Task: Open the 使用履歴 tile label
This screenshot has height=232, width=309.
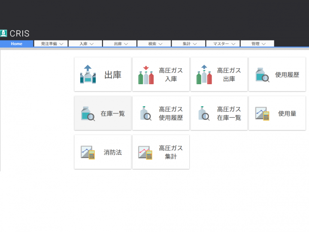Action: (x=287, y=75)
